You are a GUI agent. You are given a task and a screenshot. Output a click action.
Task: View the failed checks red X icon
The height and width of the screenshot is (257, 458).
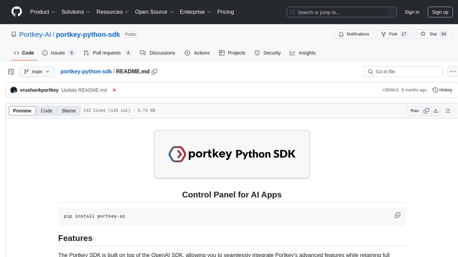[114, 90]
